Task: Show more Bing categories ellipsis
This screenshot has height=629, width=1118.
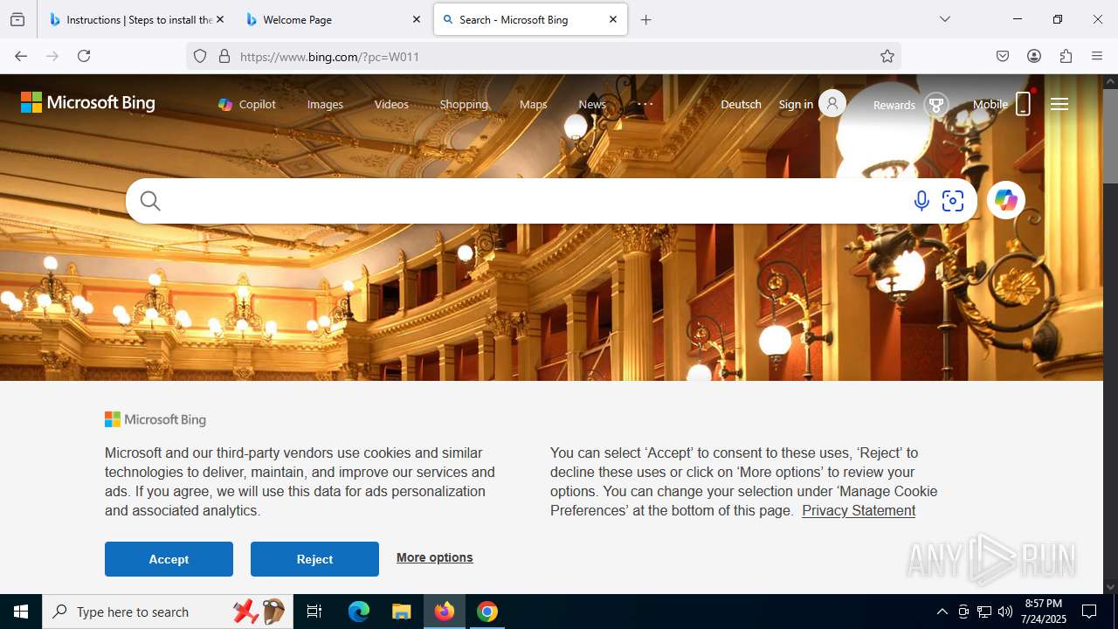Action: pyautogui.click(x=645, y=104)
